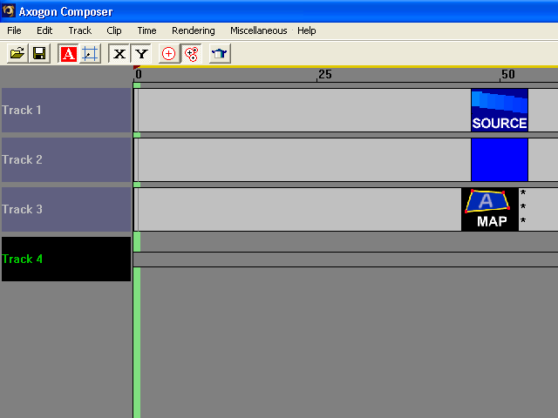Click the 0 mark on time ruler

coord(139,74)
